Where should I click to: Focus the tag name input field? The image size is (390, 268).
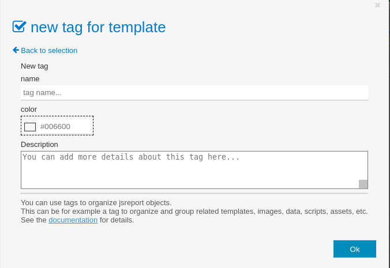tap(194, 92)
